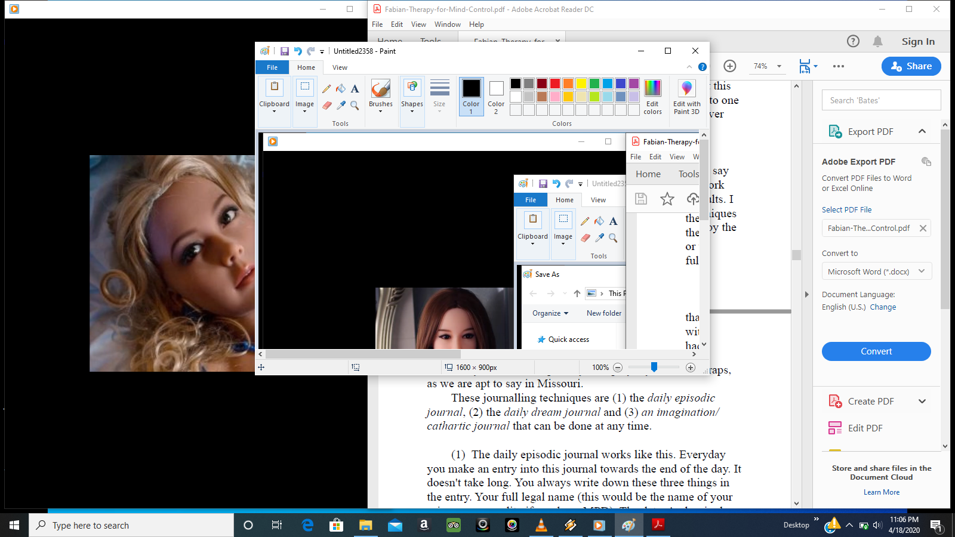Open the Paint File menu
Image resolution: width=955 pixels, height=537 pixels.
pyautogui.click(x=272, y=67)
